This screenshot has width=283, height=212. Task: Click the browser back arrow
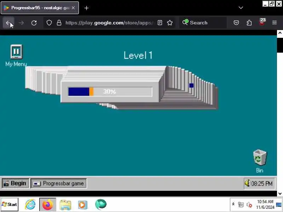8,23
